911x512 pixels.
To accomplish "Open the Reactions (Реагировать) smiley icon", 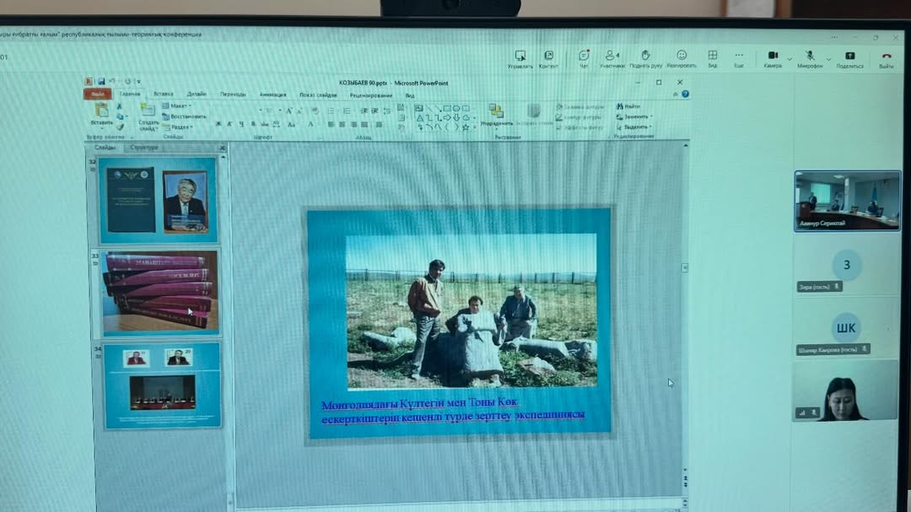I will [682, 56].
